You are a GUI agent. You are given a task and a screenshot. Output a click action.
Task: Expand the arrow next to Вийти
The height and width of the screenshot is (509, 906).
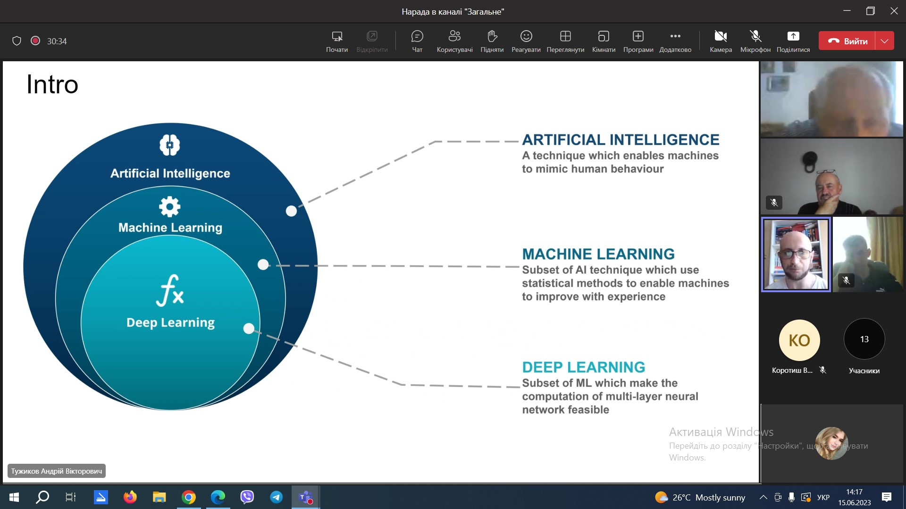pos(885,41)
